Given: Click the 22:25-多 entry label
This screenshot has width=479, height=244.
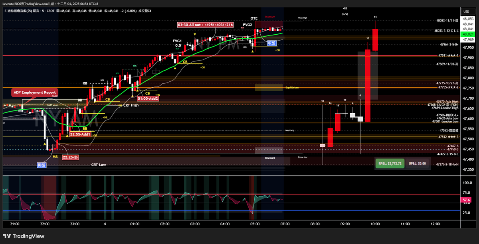Looking at the screenshot, I should (x=70, y=157).
